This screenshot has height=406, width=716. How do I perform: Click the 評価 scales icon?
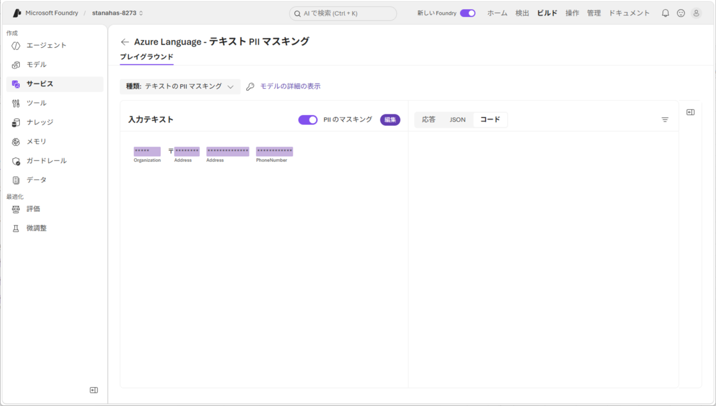point(16,209)
